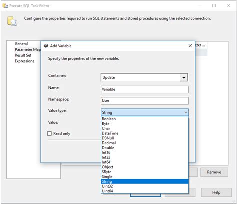Viewport: 237px width, 204px height.
Task: Open the Parameter Mapping page
Action: 27,49
